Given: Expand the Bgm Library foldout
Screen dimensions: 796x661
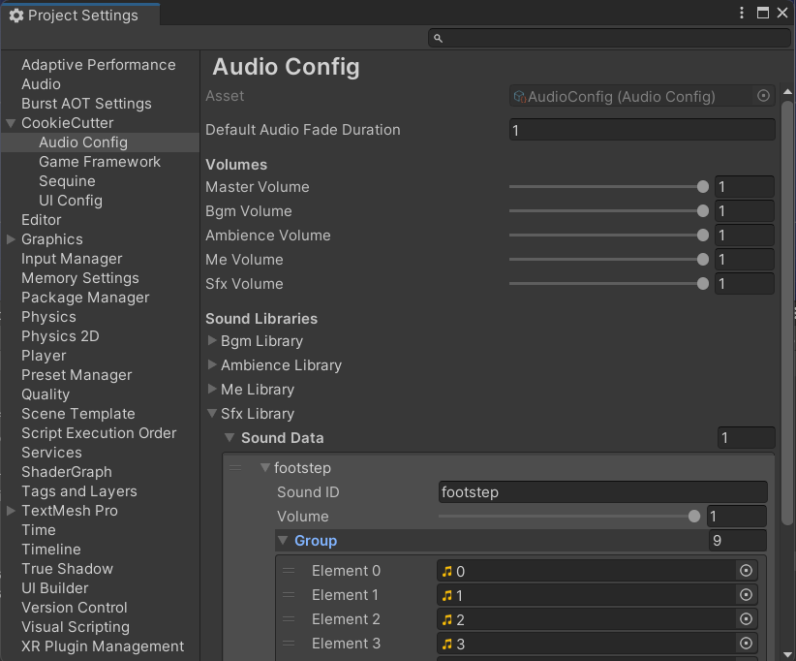Looking at the screenshot, I should [x=212, y=340].
